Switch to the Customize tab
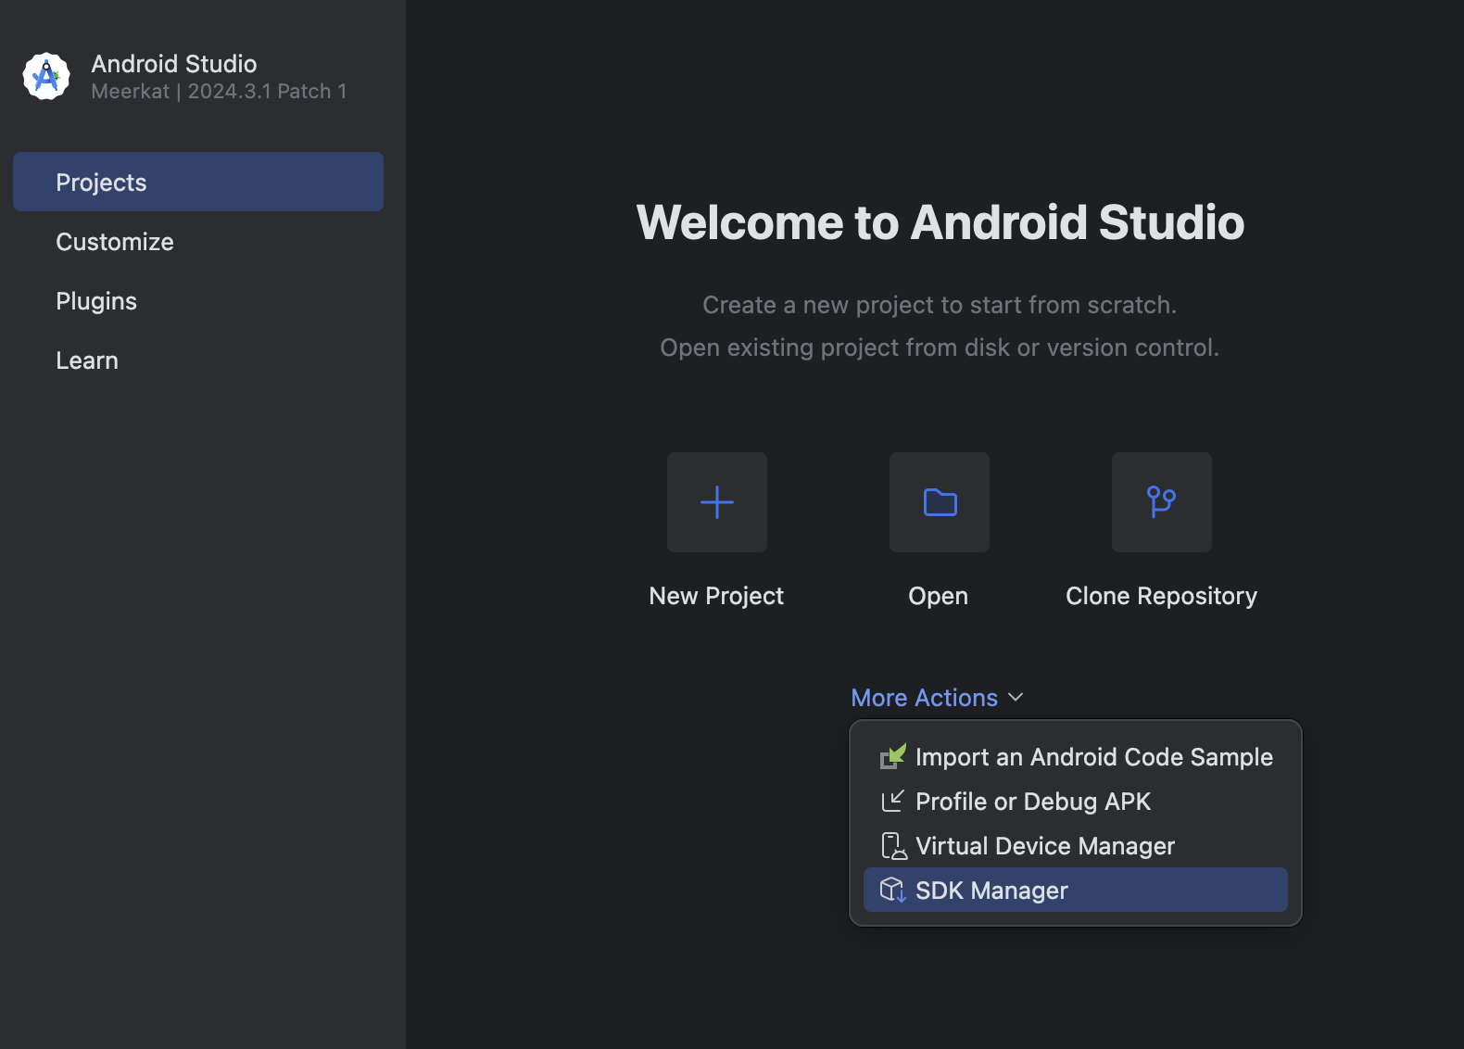Viewport: 1464px width, 1049px height. coord(198,241)
